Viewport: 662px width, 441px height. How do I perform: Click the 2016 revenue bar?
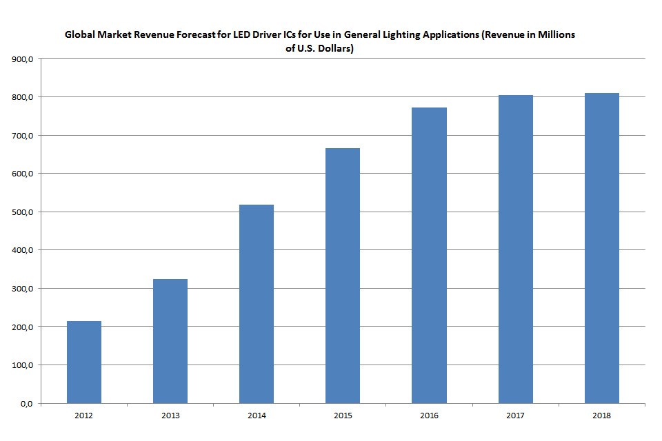tap(429, 255)
